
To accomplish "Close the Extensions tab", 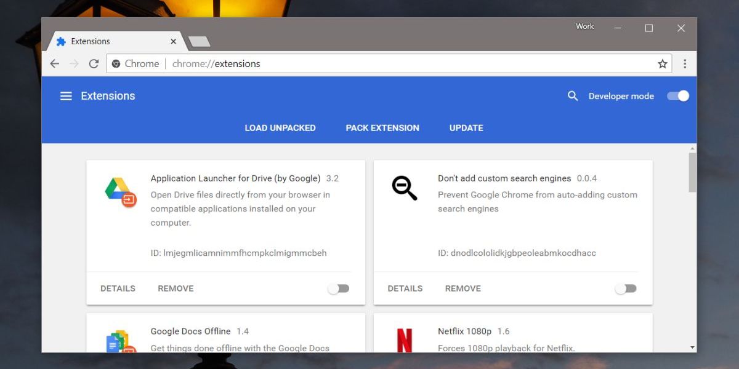I will 174,42.
